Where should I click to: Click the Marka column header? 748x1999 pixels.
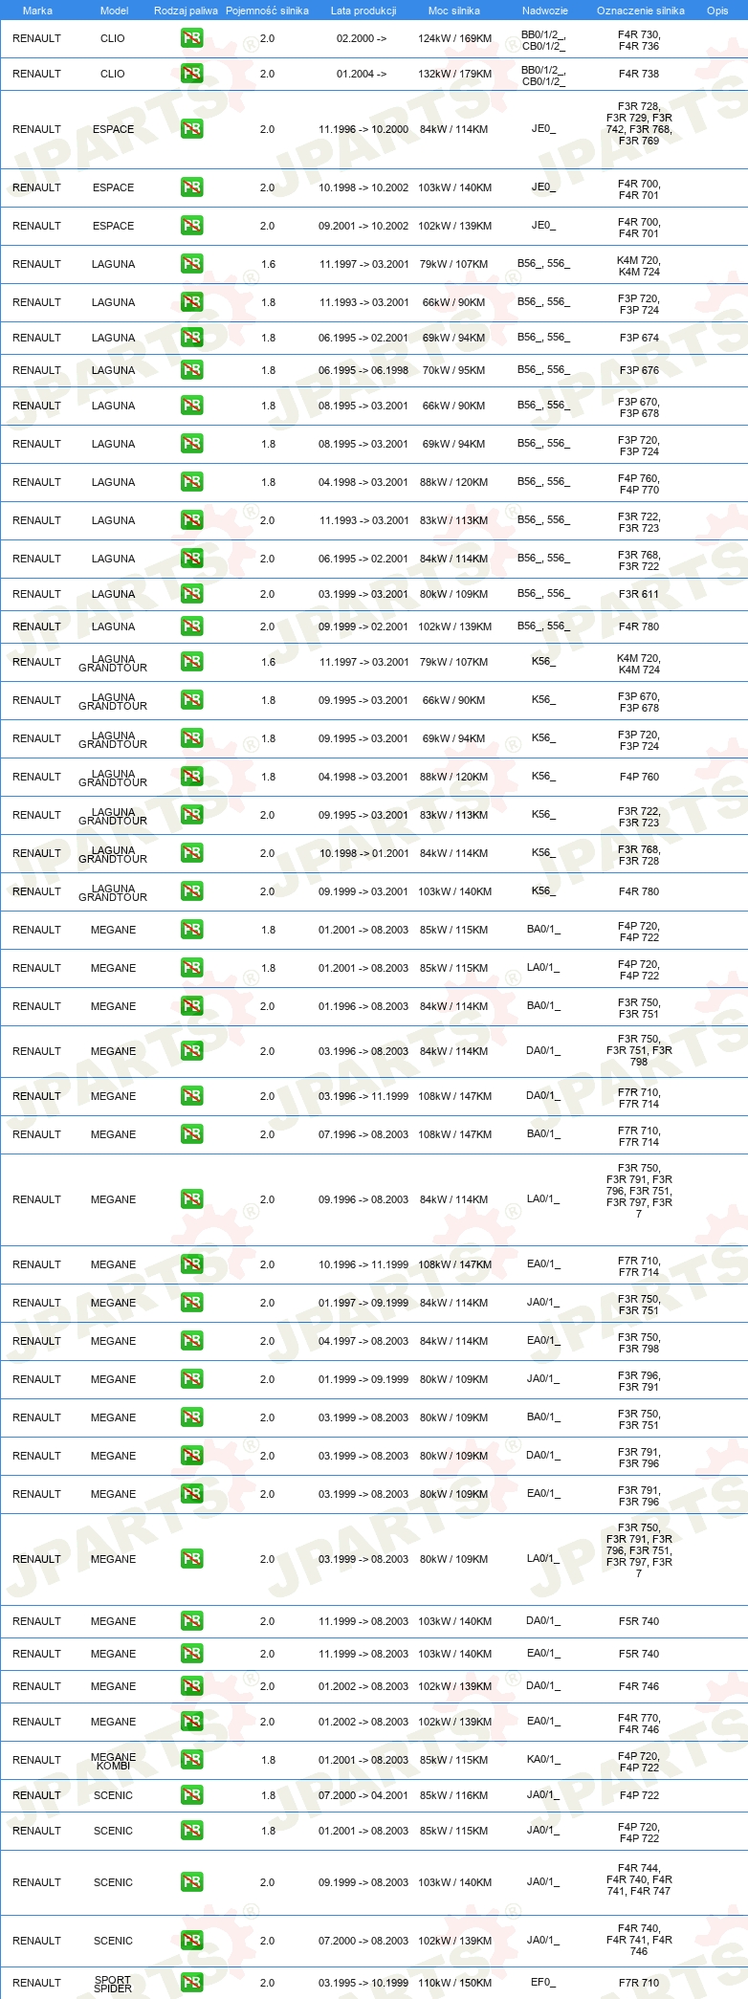click(x=37, y=11)
